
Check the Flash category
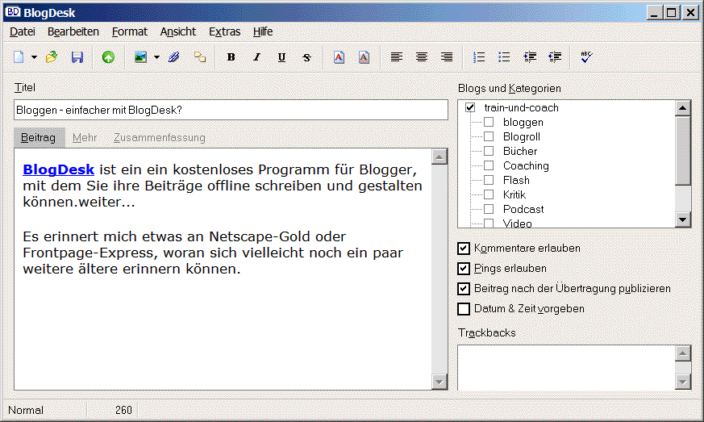pyautogui.click(x=489, y=180)
